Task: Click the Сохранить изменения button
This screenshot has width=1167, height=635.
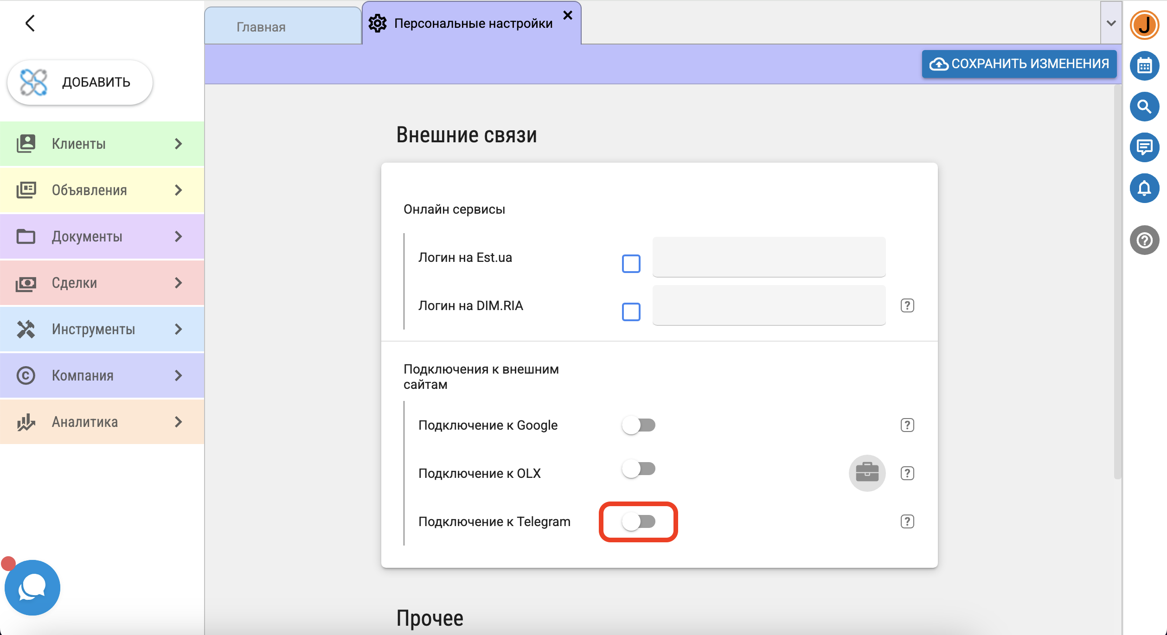Action: [x=1019, y=64]
